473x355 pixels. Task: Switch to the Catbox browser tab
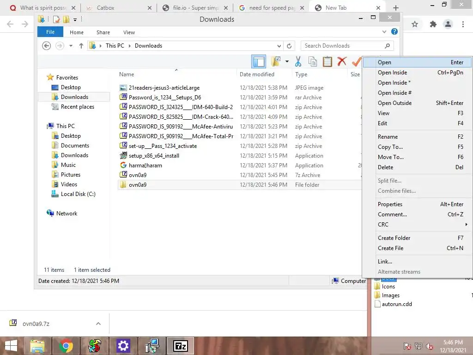tap(119, 8)
